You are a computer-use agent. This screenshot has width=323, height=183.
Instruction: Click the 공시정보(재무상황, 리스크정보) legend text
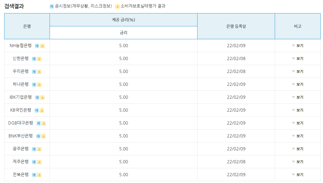[x=83, y=6]
